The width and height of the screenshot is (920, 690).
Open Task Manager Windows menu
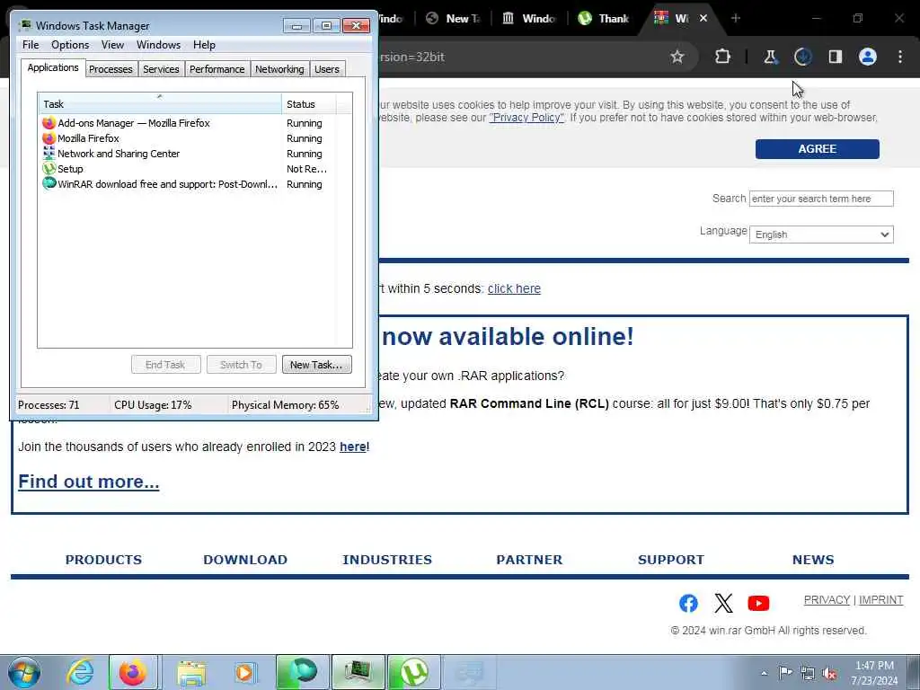pyautogui.click(x=158, y=45)
